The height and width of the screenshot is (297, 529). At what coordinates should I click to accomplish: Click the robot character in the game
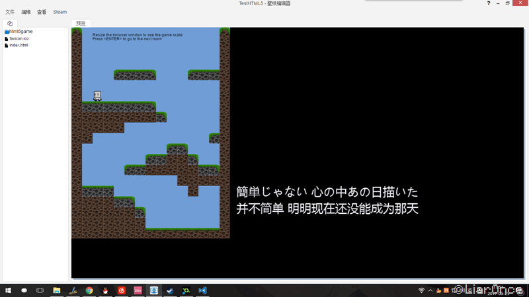[x=97, y=96]
